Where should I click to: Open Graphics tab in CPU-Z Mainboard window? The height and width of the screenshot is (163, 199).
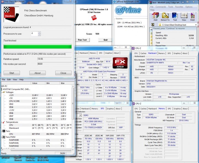click(177, 53)
